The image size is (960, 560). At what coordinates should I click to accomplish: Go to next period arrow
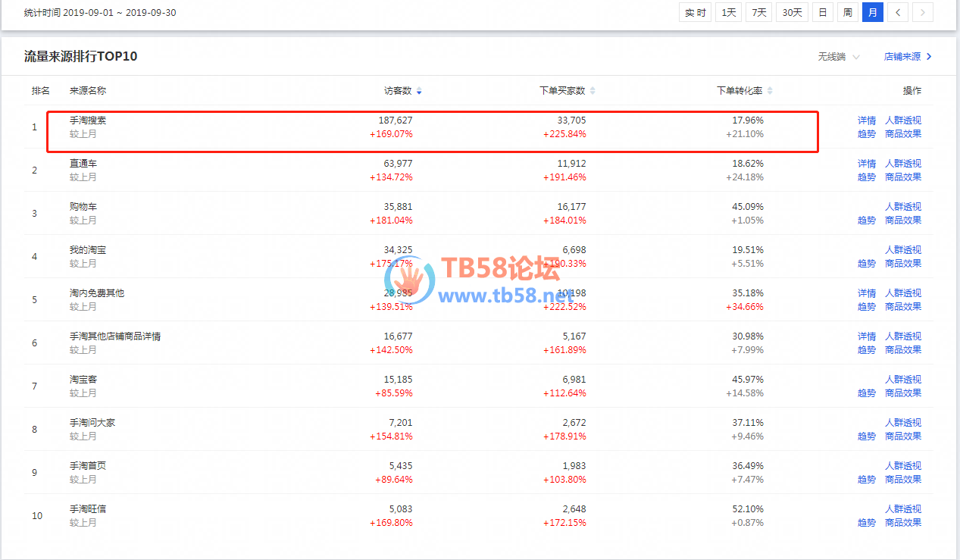pos(923,12)
